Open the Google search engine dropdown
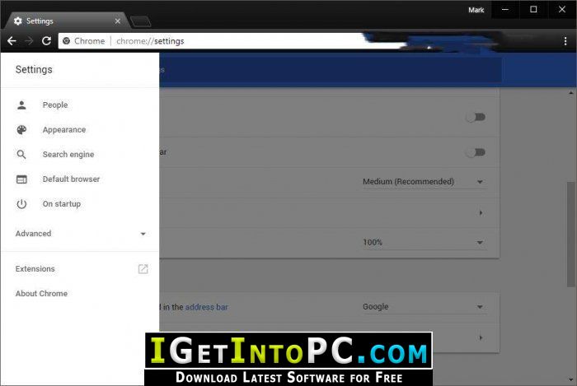Image resolution: width=577 pixels, height=386 pixels. (x=424, y=307)
